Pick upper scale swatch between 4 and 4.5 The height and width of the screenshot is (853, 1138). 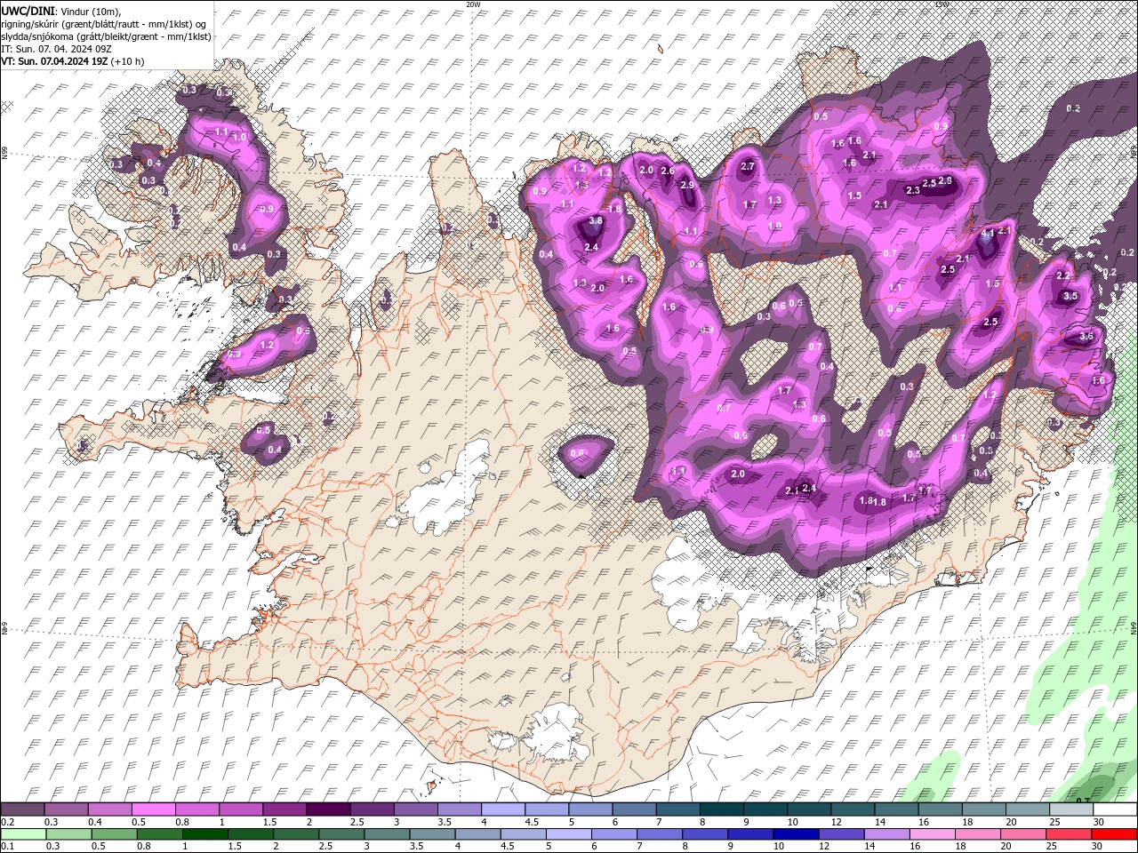pos(503,809)
